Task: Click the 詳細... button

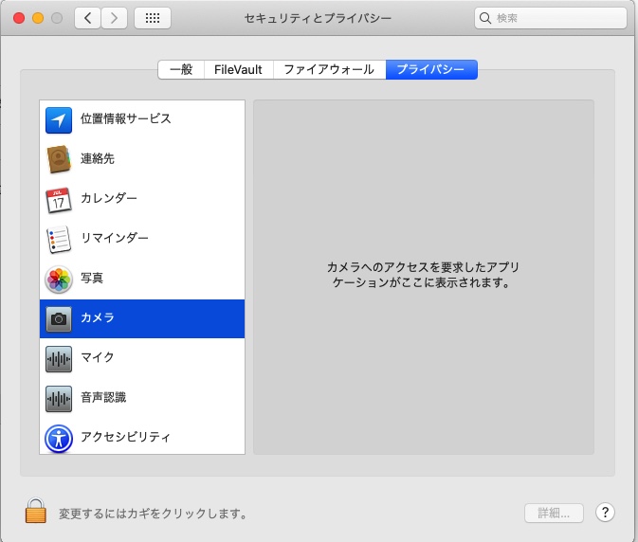Action: pos(554,513)
